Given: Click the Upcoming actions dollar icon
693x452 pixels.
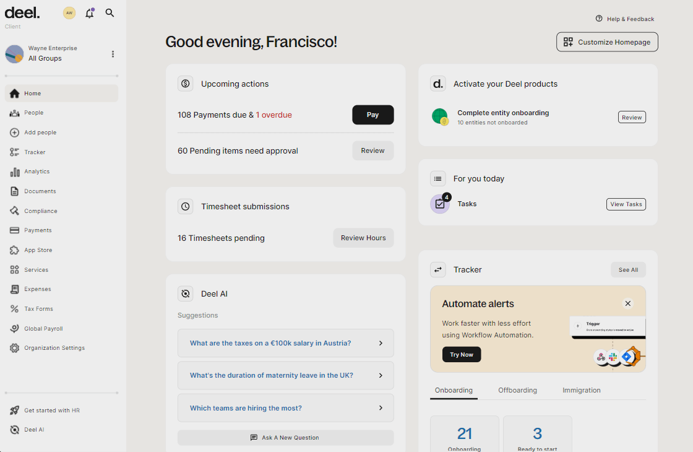Looking at the screenshot, I should coord(186,84).
